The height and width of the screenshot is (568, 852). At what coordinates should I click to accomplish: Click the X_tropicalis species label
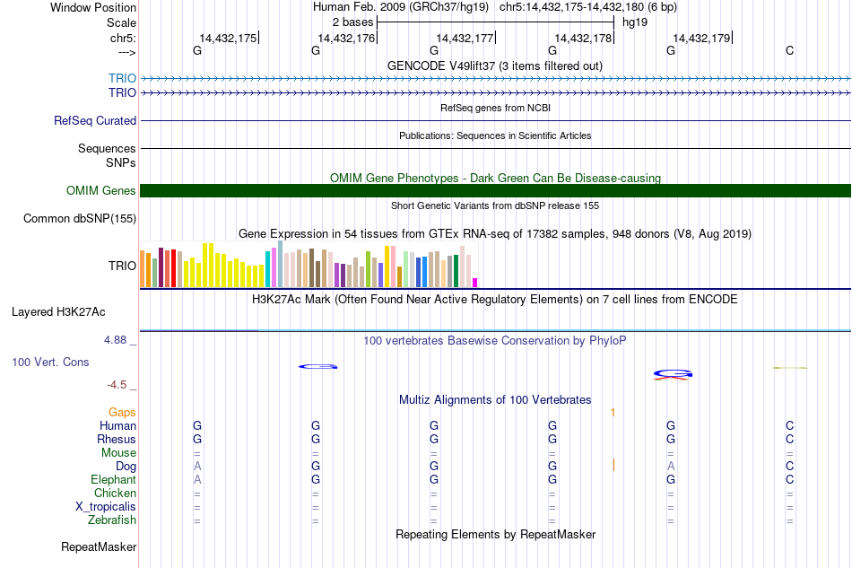tap(106, 507)
